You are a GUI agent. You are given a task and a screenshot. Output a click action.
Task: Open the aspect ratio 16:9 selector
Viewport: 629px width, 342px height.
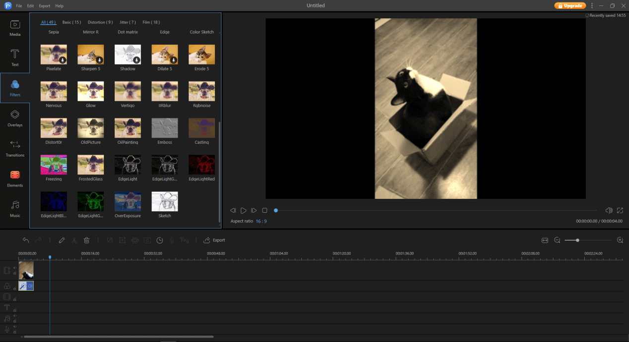point(261,221)
